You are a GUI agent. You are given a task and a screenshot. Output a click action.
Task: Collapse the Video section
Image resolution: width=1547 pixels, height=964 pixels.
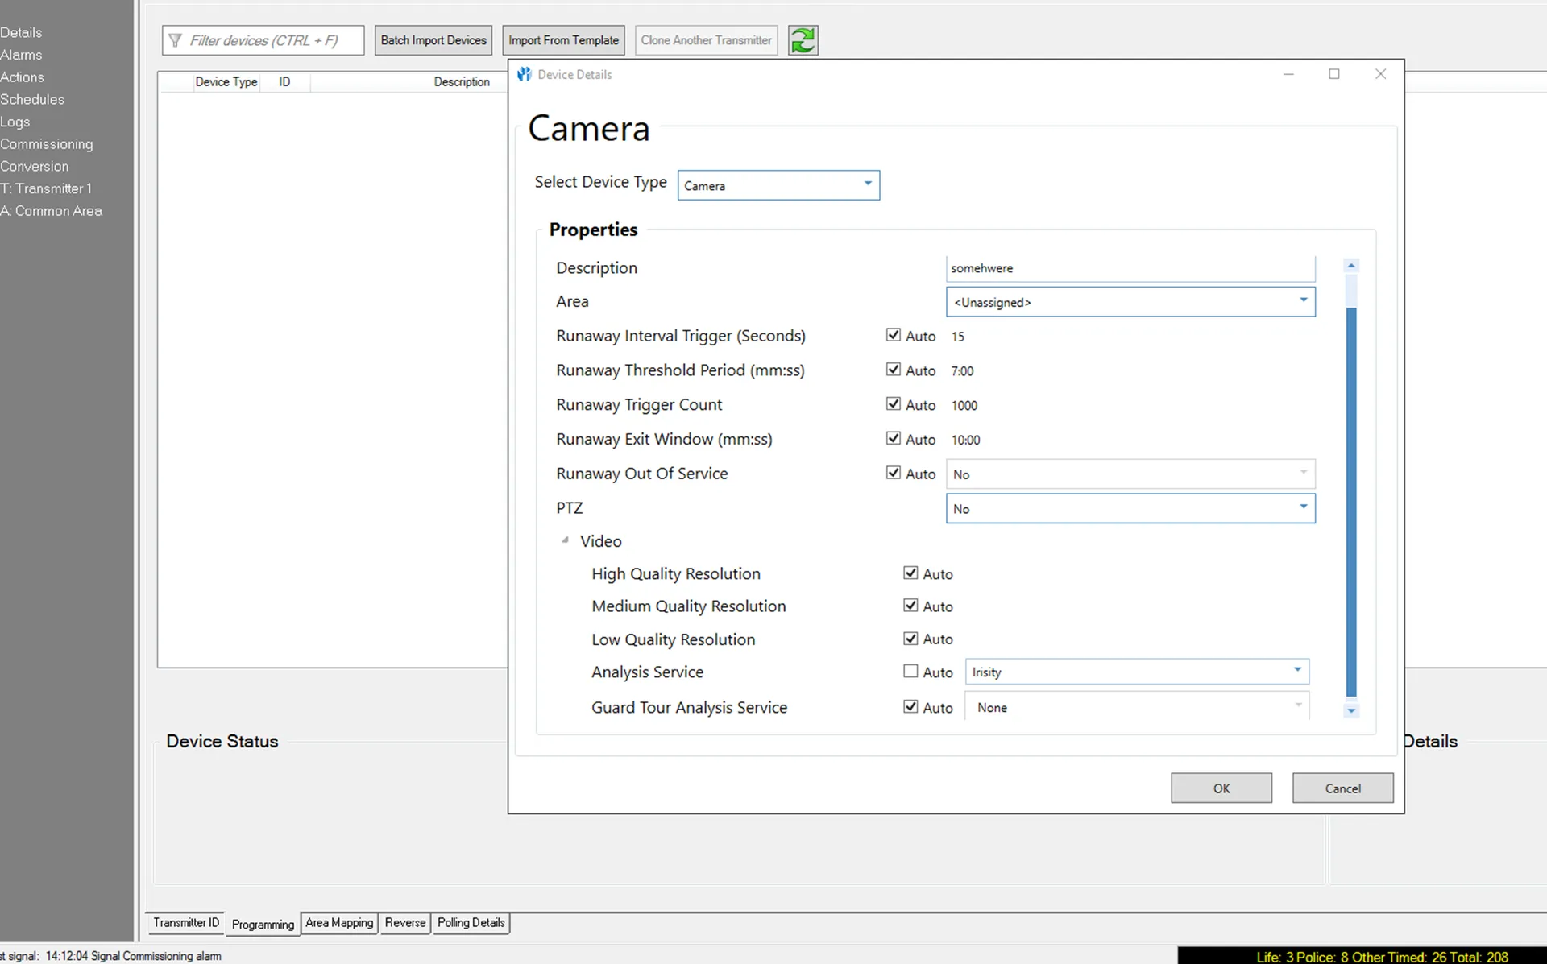coord(566,540)
